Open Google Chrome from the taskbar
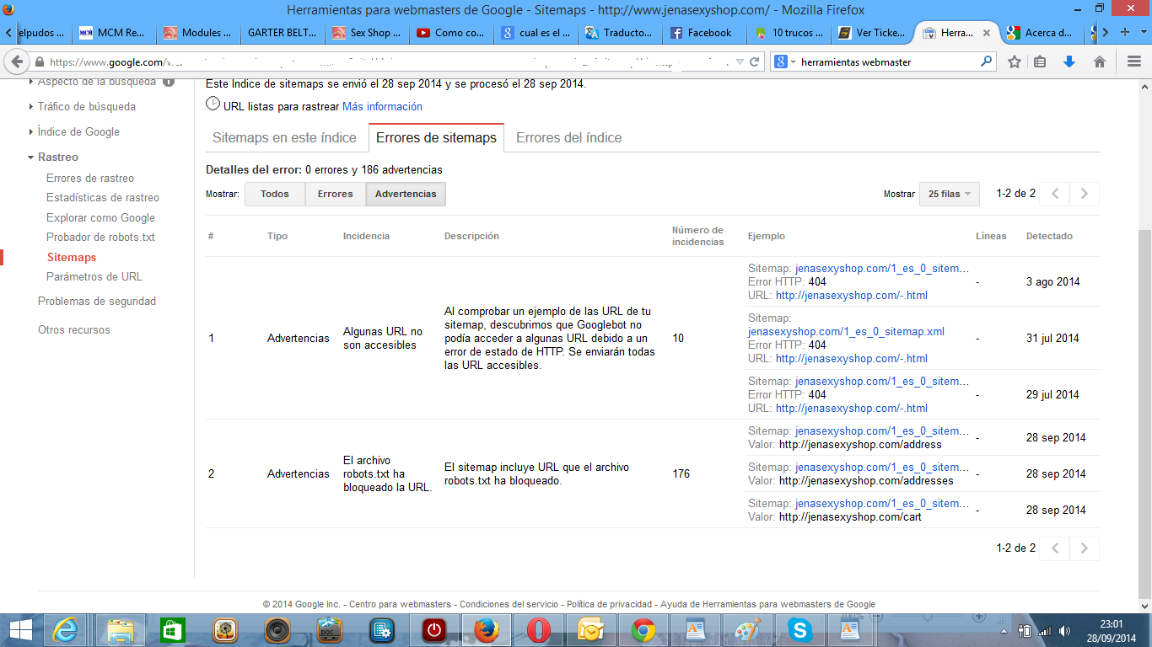1152x647 pixels. (643, 630)
